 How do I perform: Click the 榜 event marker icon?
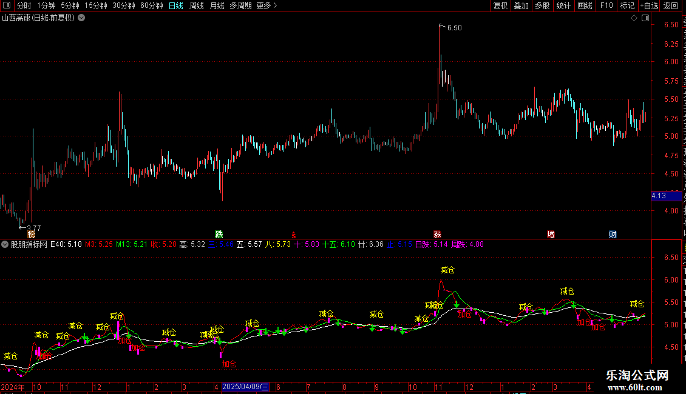tap(31, 235)
